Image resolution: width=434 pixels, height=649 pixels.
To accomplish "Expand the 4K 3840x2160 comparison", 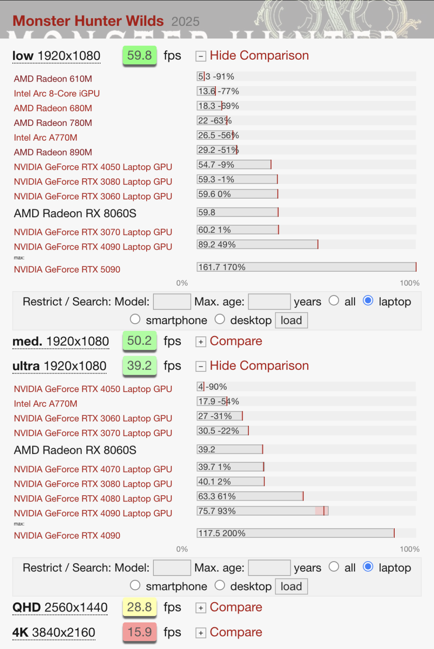I will [x=200, y=633].
